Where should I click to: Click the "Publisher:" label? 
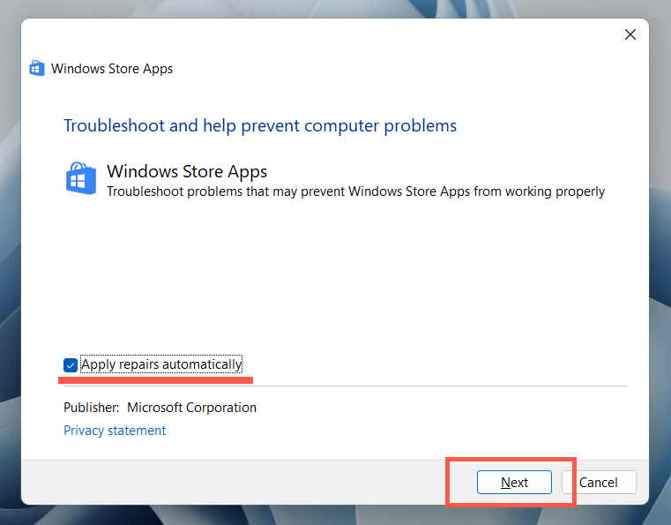92,408
